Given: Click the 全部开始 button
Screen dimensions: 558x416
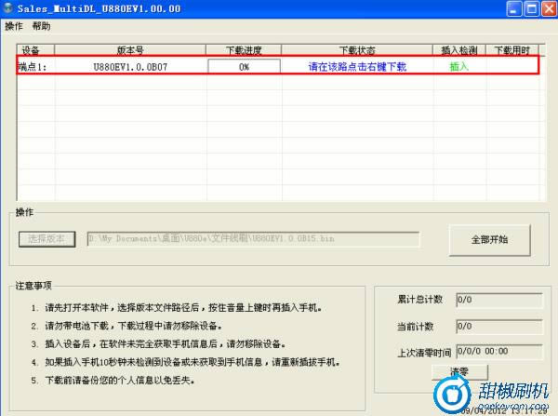Looking at the screenshot, I should tap(490, 239).
